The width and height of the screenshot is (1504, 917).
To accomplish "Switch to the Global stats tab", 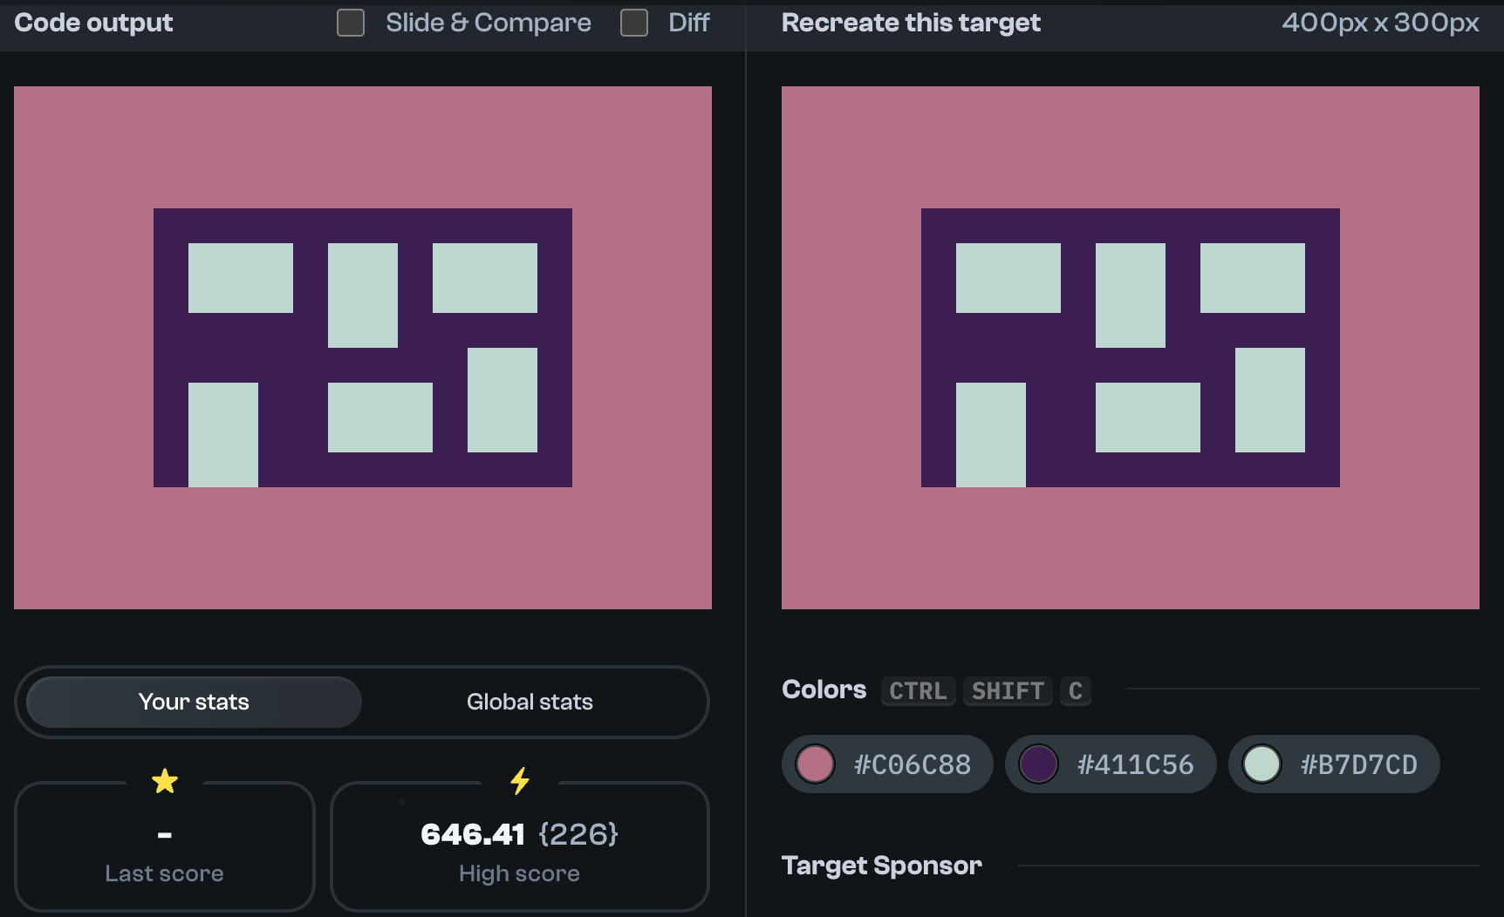I will coord(530,702).
